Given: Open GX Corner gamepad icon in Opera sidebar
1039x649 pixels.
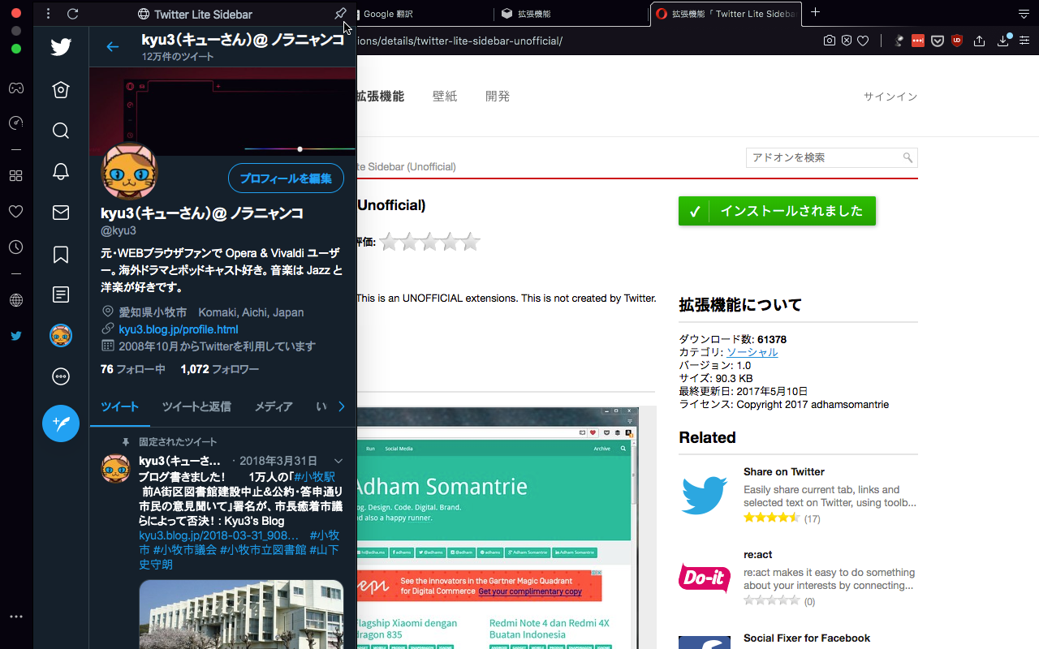Looking at the screenshot, I should (x=15, y=88).
